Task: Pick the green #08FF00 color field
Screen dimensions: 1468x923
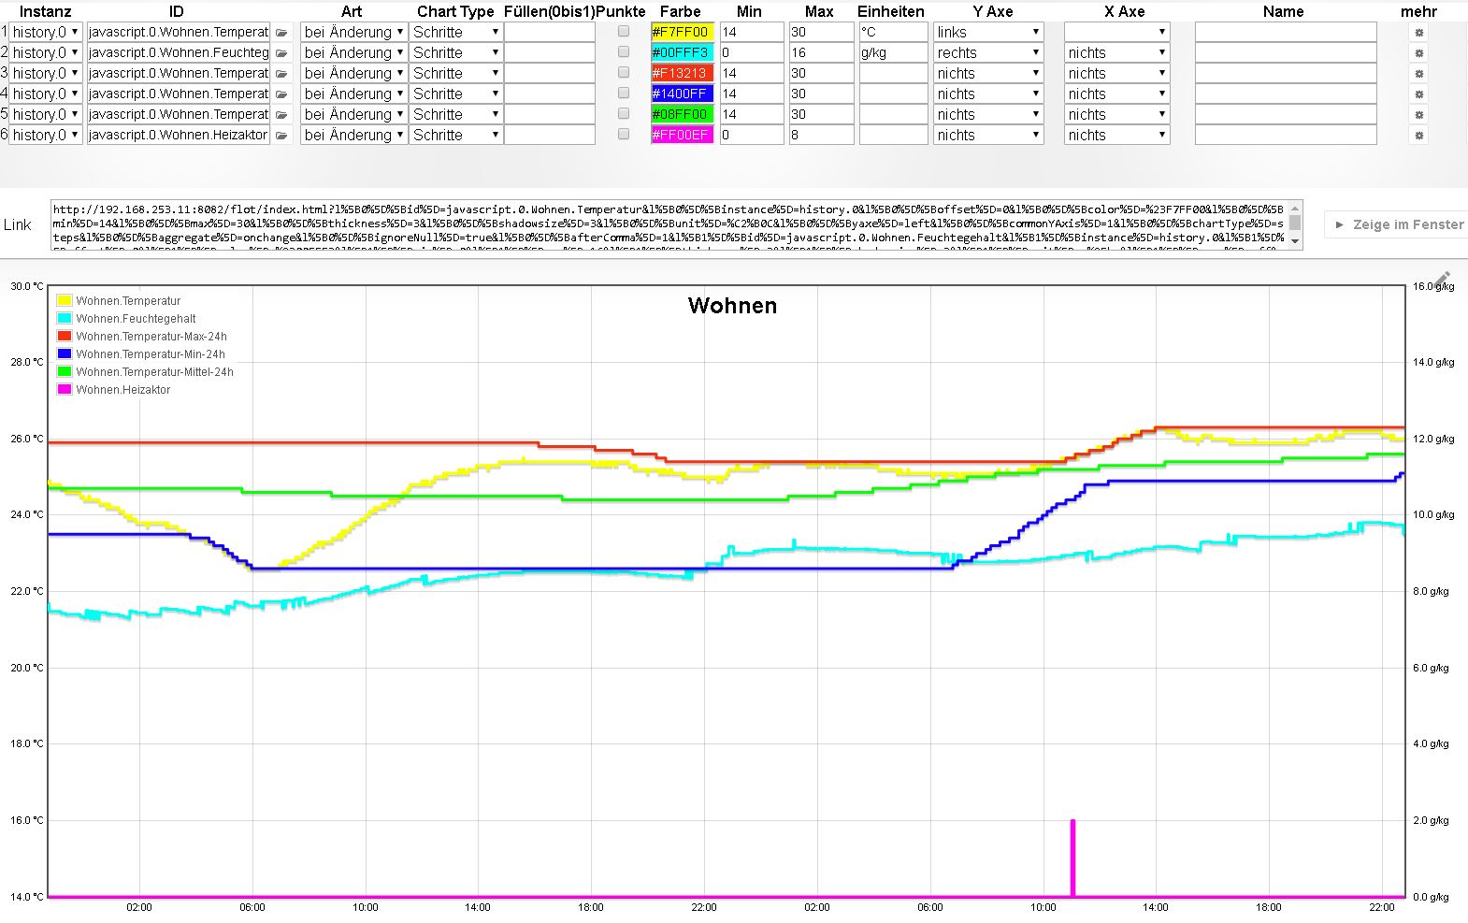Action: point(682,114)
